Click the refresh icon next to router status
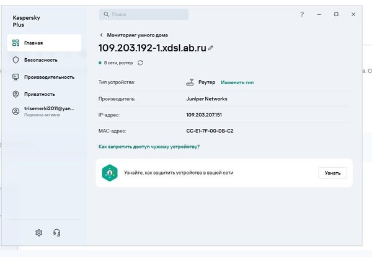 [141, 63]
